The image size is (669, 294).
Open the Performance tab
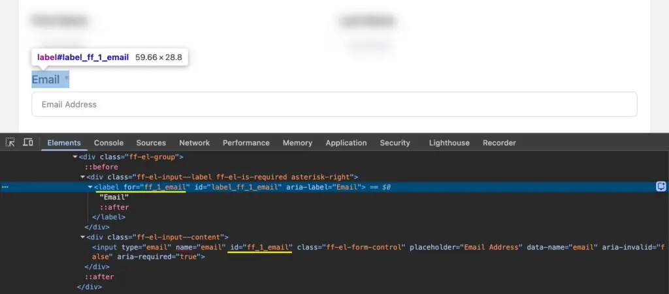(x=246, y=143)
